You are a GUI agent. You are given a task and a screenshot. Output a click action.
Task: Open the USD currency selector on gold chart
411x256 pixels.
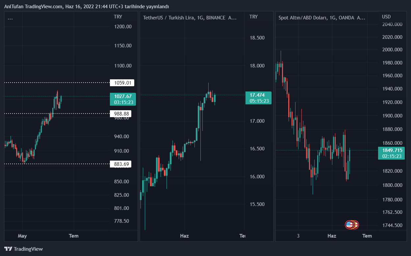(386, 17)
